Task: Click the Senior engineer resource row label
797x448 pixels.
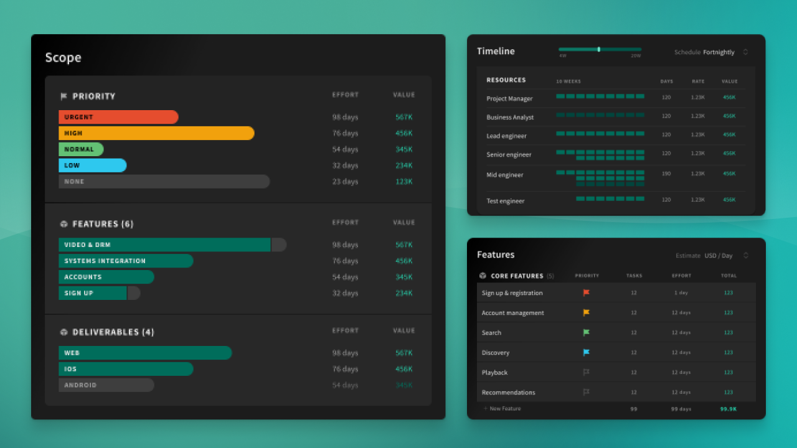Action: 509,154
